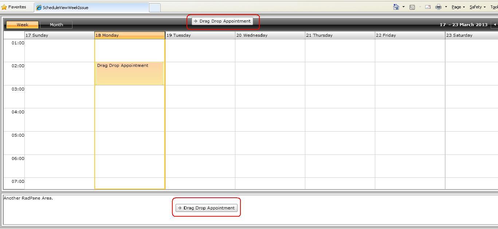Go to previous week arrow
Image resolution: width=498 pixels, height=229 pixels.
pos(495,25)
